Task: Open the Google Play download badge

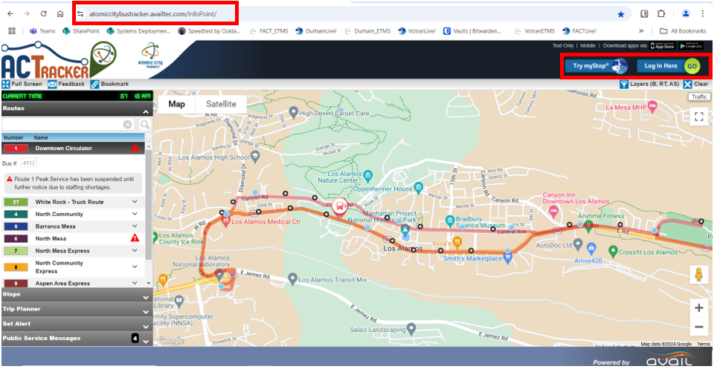Action: coord(691,46)
